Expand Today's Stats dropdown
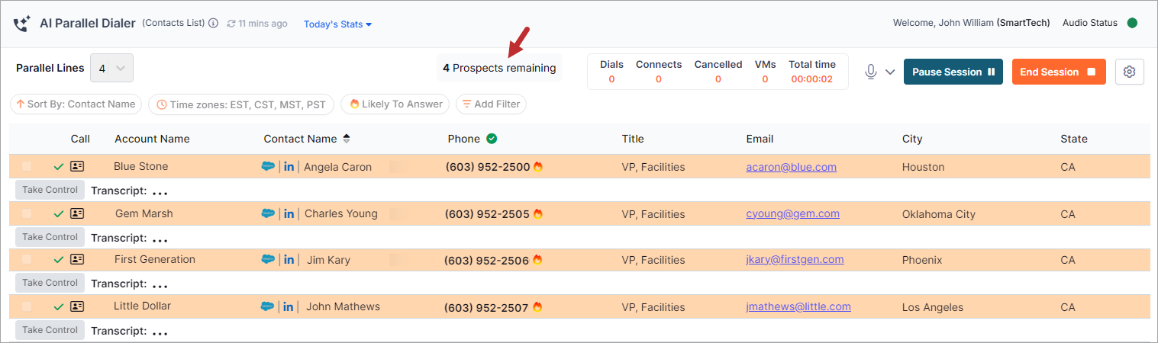Screen dimensions: 1158x343 [x=338, y=24]
